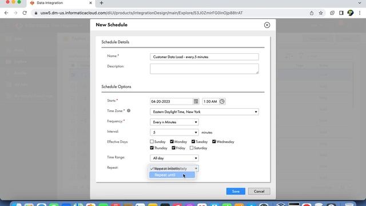Close the Data Integration tab
The height and width of the screenshot is (206, 366).
90,3
